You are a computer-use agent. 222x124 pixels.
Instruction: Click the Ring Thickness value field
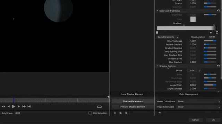193,41
